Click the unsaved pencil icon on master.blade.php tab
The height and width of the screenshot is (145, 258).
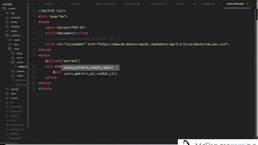248,4
